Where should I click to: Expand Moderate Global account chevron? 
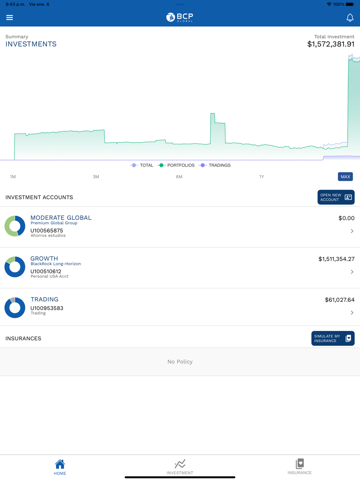[x=352, y=231]
